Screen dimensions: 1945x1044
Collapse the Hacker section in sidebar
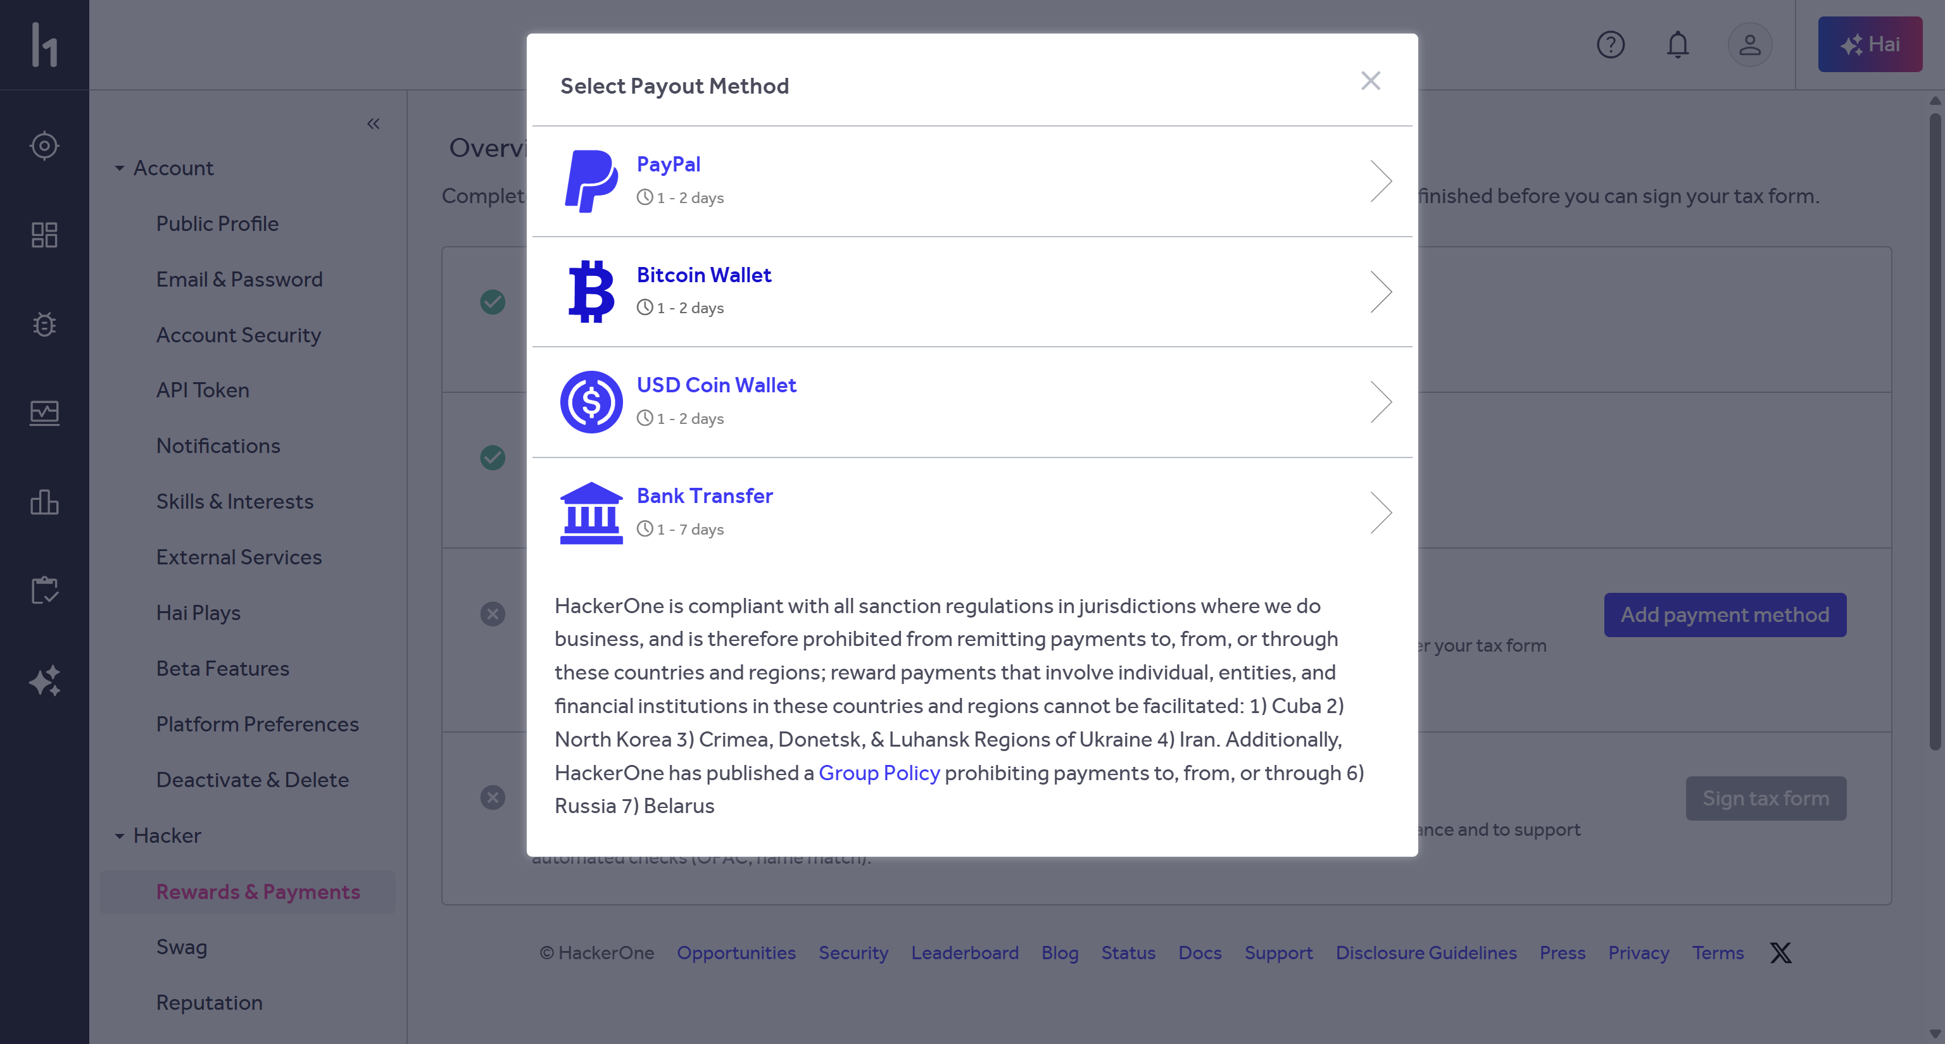119,836
